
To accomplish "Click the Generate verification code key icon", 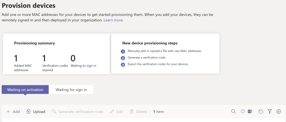I will click(x=54, y=111).
